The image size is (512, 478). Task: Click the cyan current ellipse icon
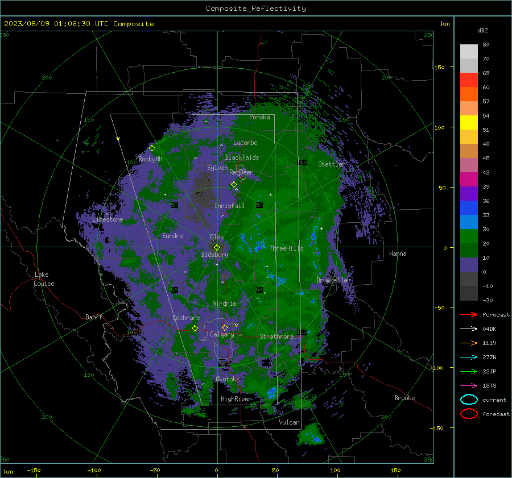point(469,400)
